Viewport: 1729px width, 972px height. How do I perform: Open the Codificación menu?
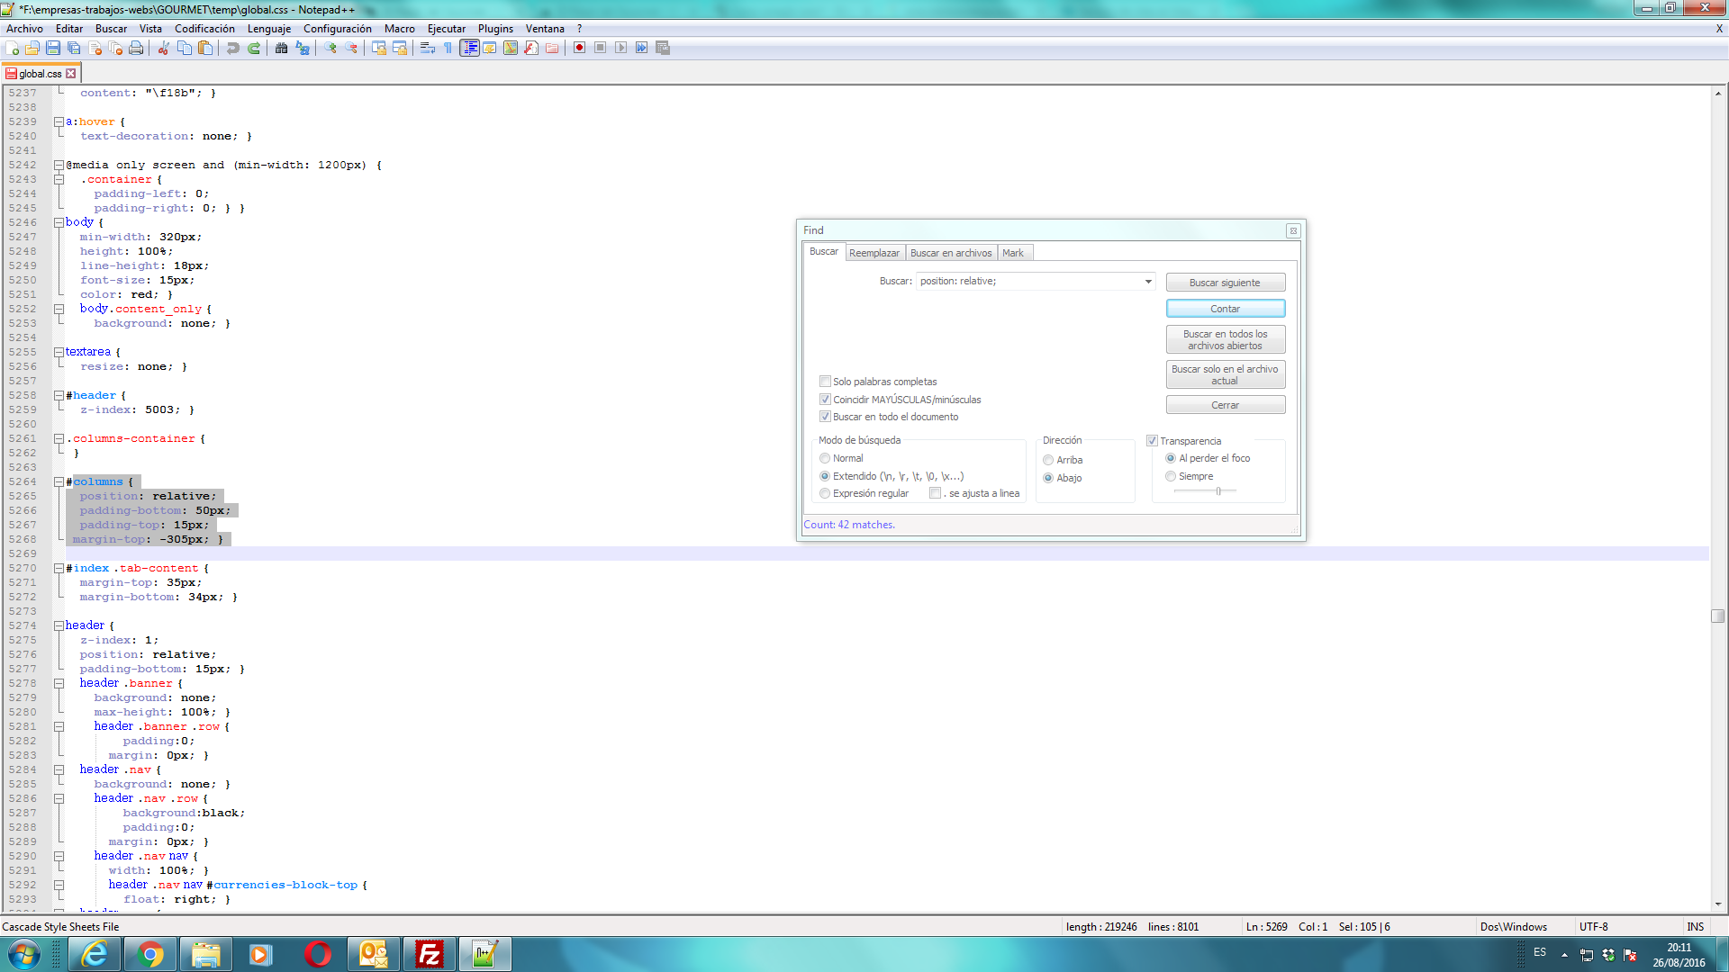[x=204, y=29]
